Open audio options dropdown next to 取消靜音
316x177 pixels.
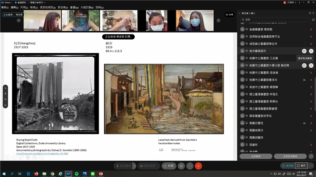[134, 166]
